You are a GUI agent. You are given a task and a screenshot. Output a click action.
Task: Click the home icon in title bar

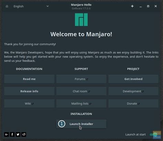point(7,6)
